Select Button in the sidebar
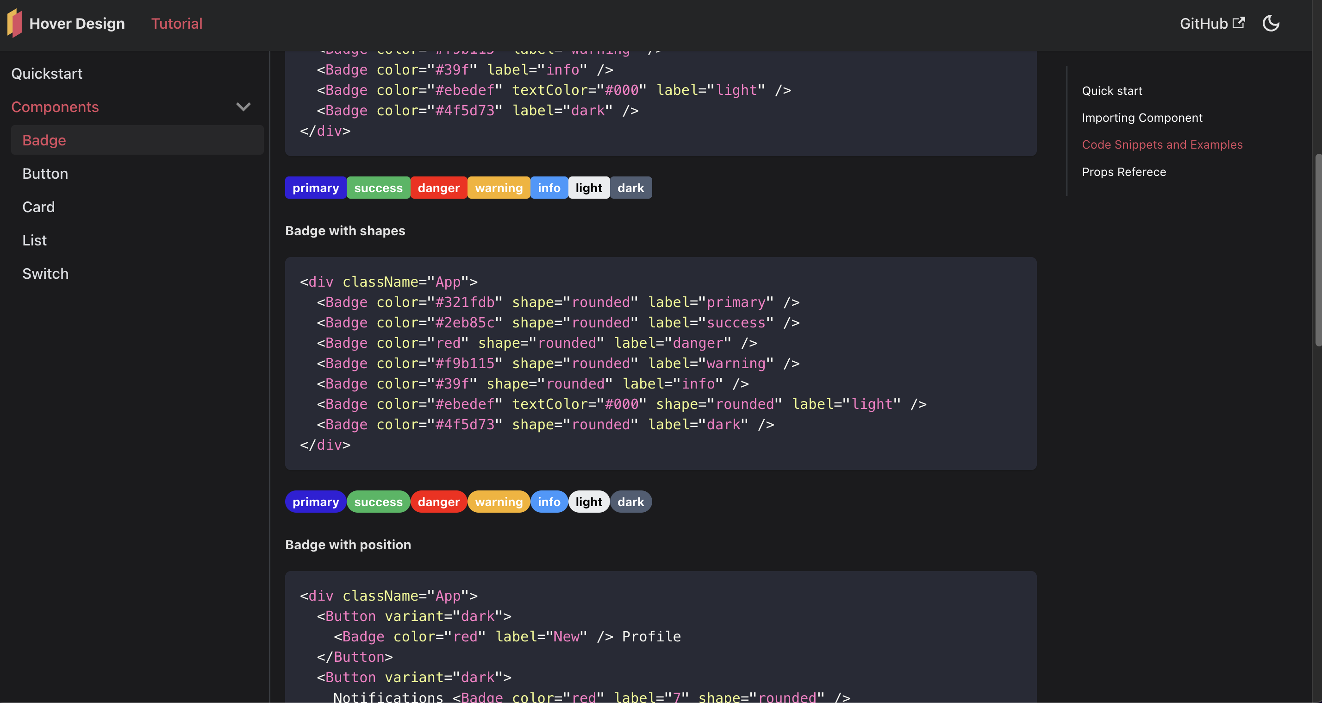The image size is (1322, 703). 45,174
